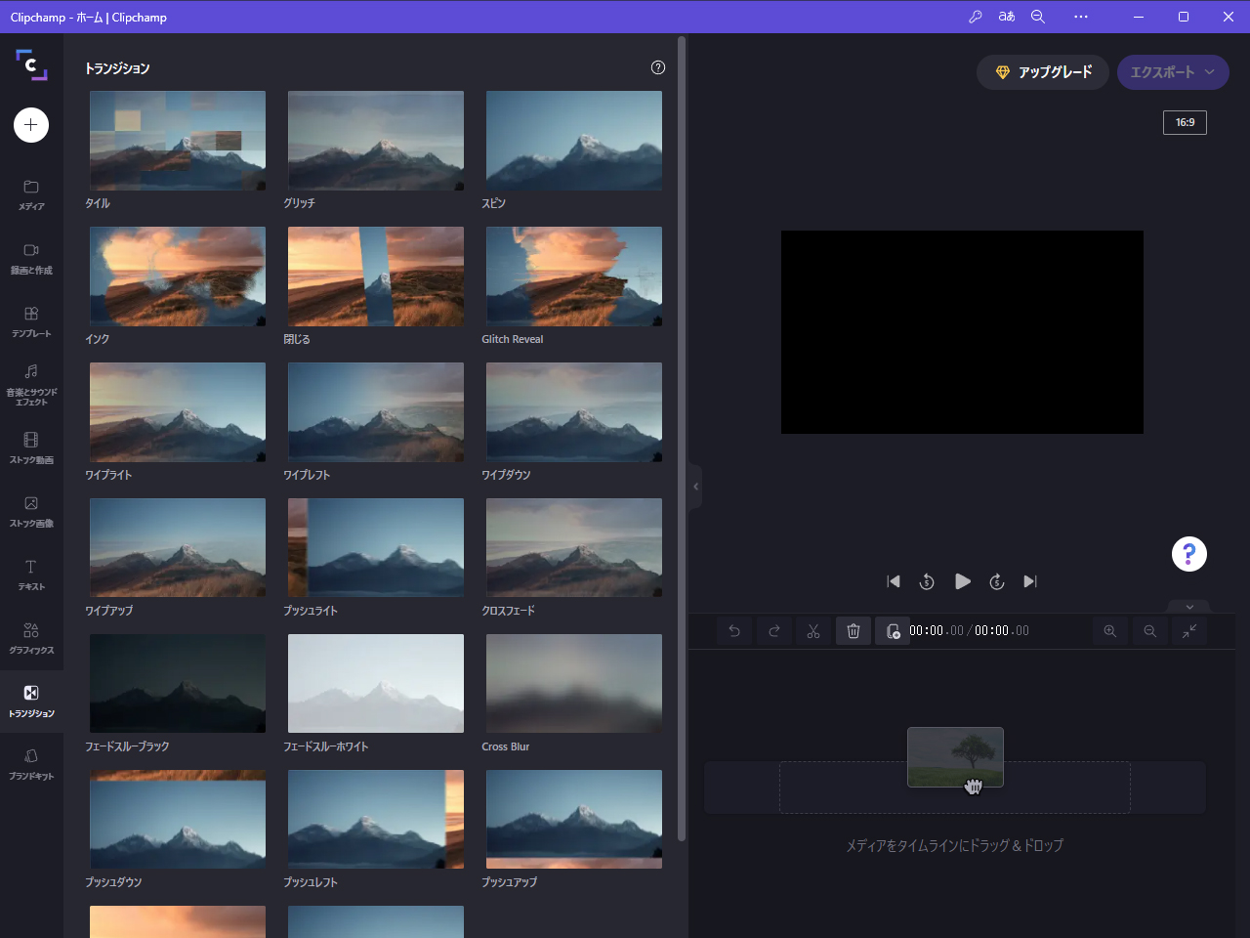Open the グラフィックス graphics sidebar tab

[x=31, y=639]
